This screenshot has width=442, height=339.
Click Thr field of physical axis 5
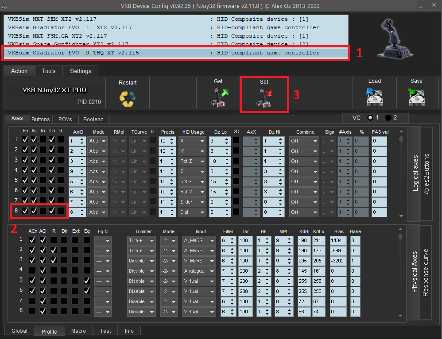(245, 281)
